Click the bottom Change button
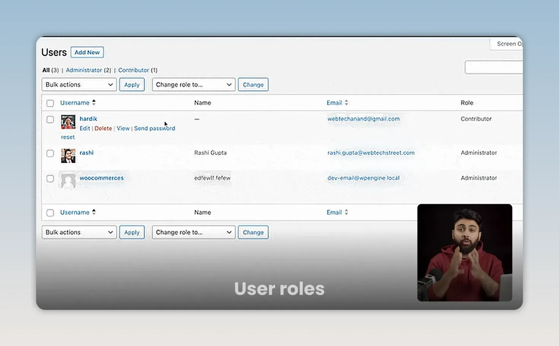559x346 pixels. pyautogui.click(x=253, y=232)
